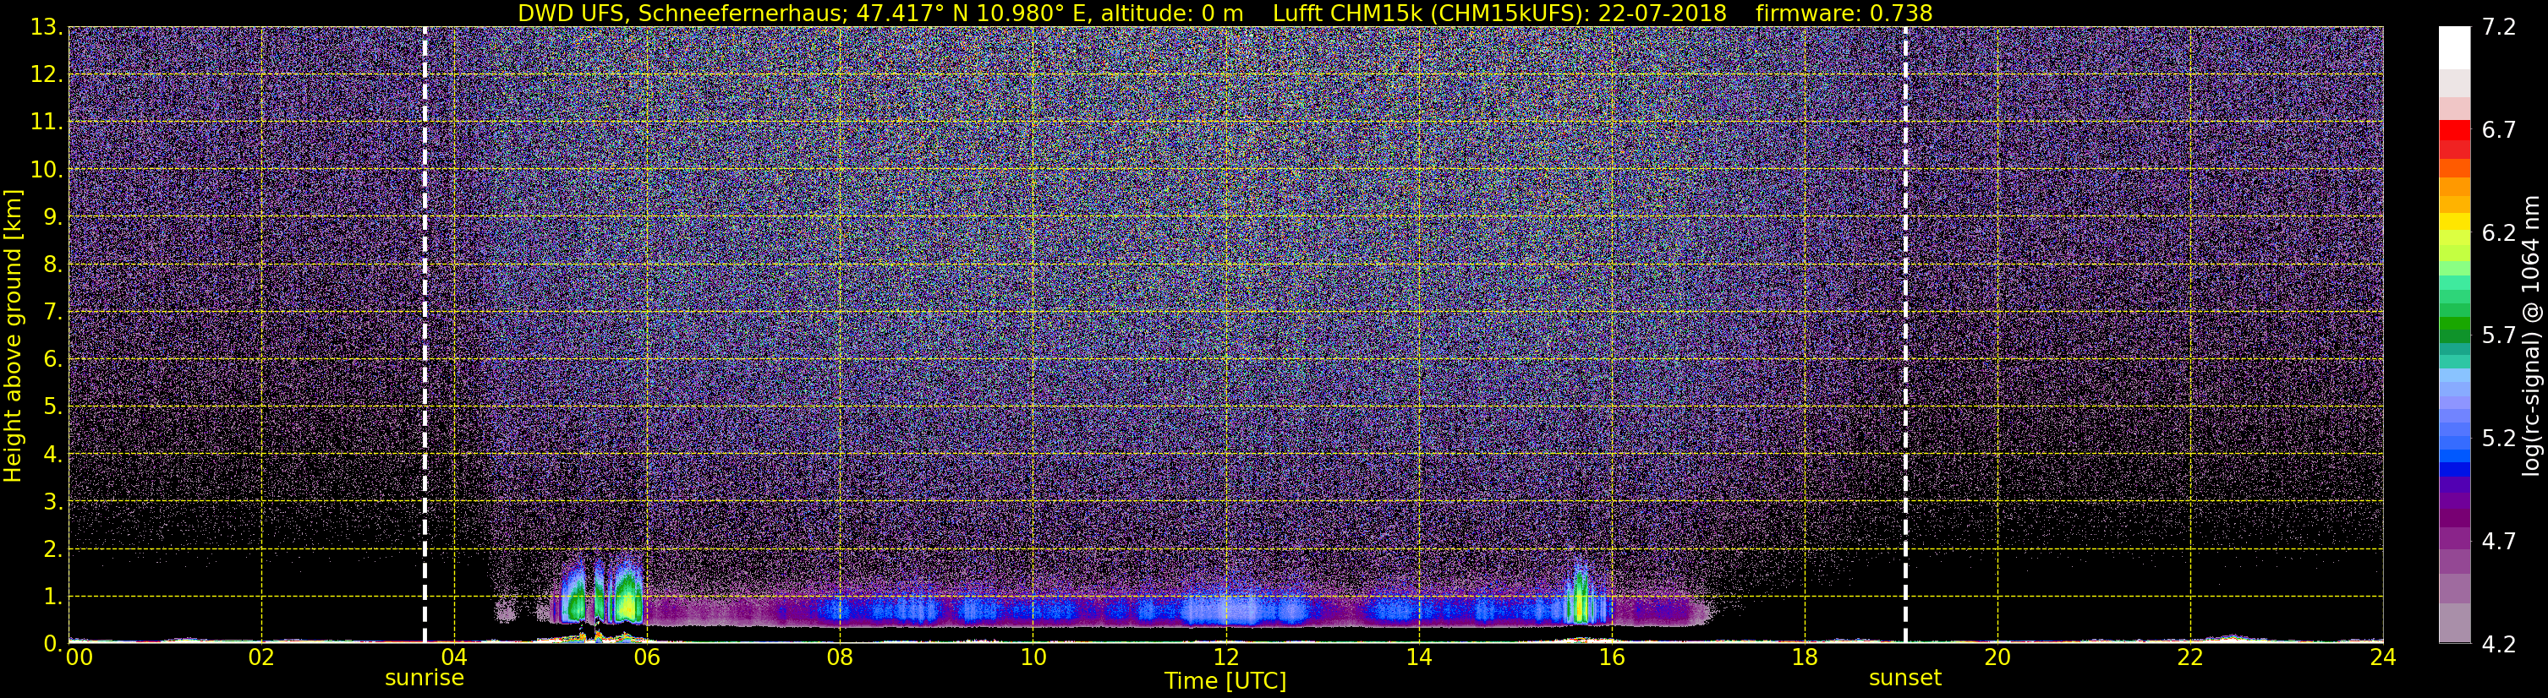Click the green cloud echo before 06 UTC
Viewport: 2548px width, 698px height.
(x=627, y=596)
